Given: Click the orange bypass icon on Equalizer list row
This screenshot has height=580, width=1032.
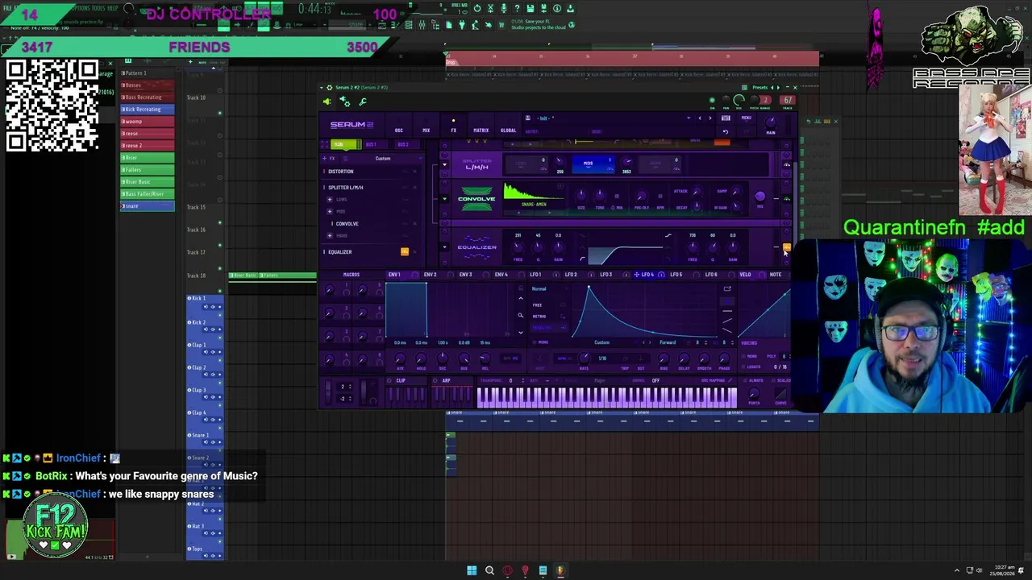Looking at the screenshot, I should click(405, 252).
